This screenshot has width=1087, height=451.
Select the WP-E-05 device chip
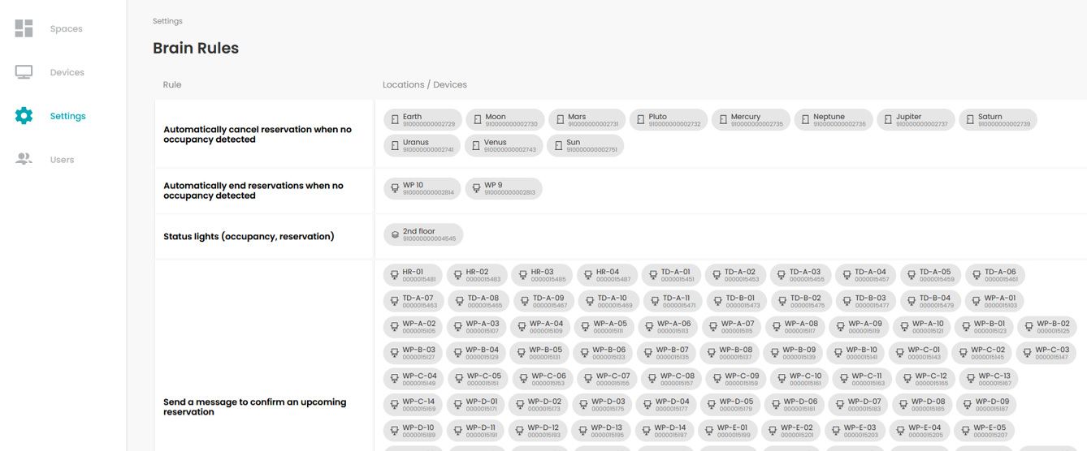tap(985, 431)
